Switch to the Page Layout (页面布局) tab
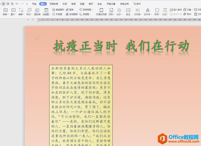201x146 pixels. pos(54,4)
